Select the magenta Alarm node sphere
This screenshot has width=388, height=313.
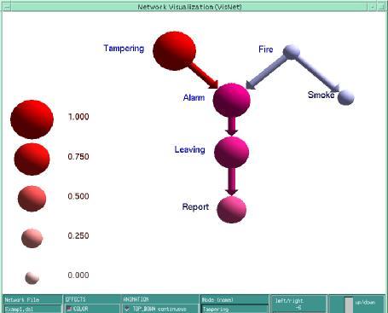pyautogui.click(x=232, y=100)
